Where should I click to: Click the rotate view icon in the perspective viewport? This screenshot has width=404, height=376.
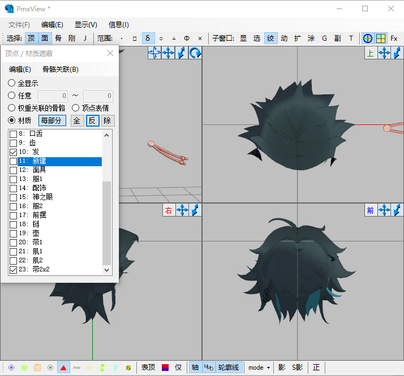coord(195,53)
